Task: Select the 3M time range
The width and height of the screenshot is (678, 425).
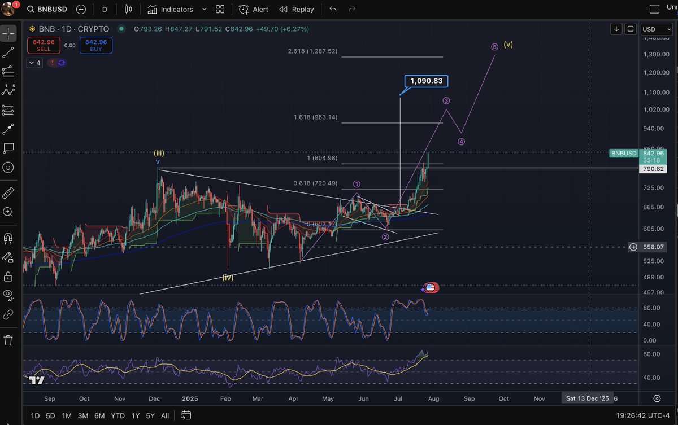Action: pyautogui.click(x=83, y=416)
